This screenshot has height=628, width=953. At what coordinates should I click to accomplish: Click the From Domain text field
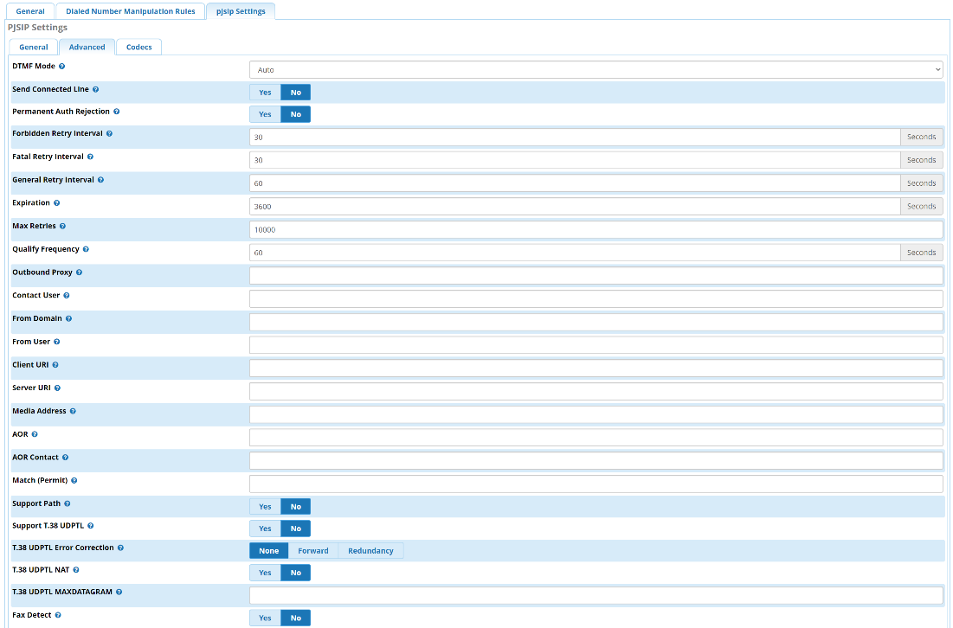[x=596, y=322]
